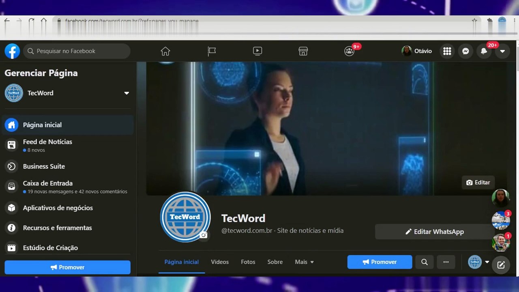Open the Marketplace icon in top bar

coord(303,51)
